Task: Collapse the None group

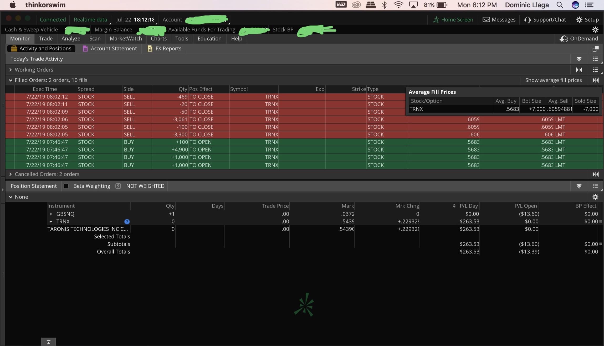Action: coord(11,197)
